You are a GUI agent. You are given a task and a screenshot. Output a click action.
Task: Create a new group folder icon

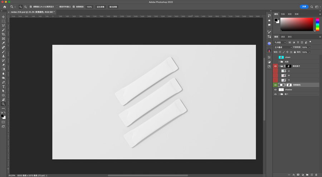coord(307,175)
